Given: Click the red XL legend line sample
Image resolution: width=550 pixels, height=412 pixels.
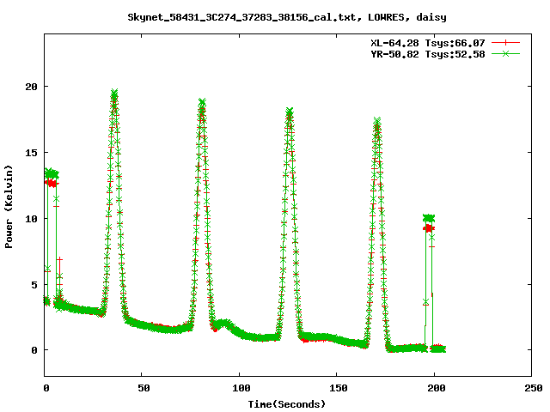Looking at the screenshot, I should pos(505,43).
